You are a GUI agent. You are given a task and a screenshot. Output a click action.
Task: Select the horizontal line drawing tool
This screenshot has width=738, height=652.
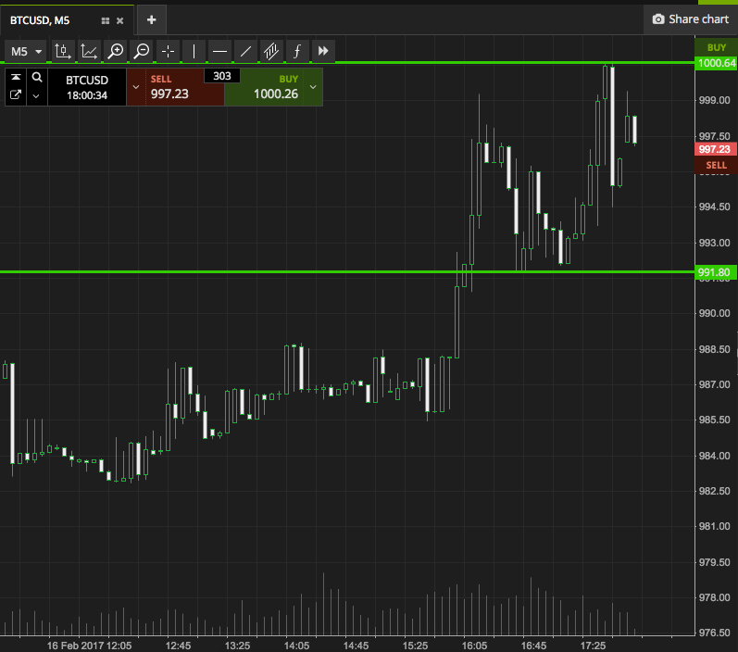(219, 51)
